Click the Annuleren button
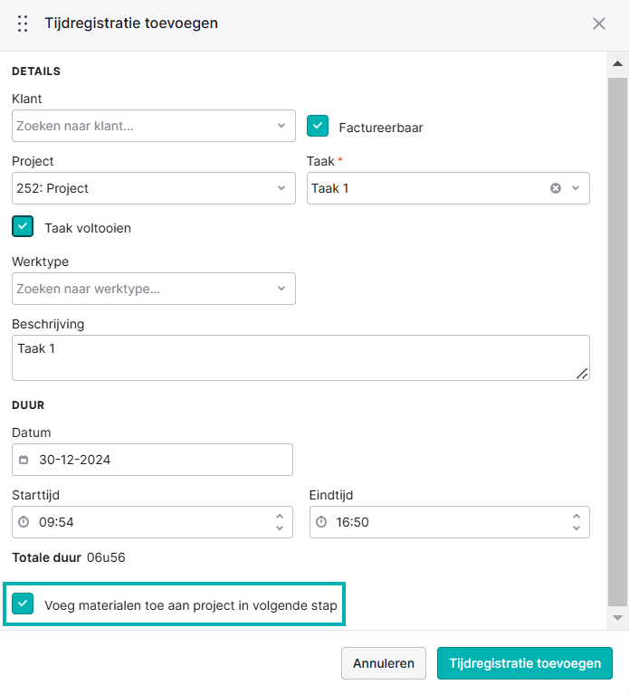 tap(384, 663)
